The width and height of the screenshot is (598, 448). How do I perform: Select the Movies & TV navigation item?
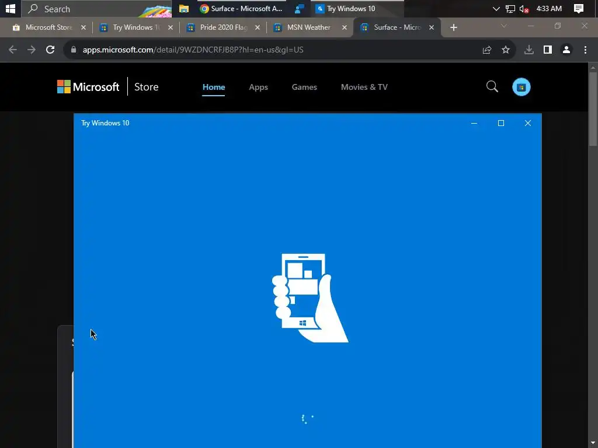(x=364, y=87)
